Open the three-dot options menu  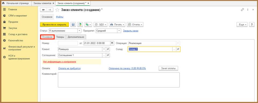[248, 10]
